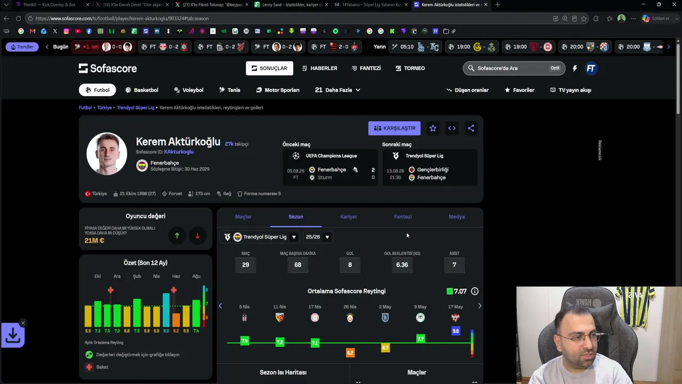Viewport: 682px width, 384px height.
Task: Click the Sofascore logo
Action: click(x=108, y=68)
